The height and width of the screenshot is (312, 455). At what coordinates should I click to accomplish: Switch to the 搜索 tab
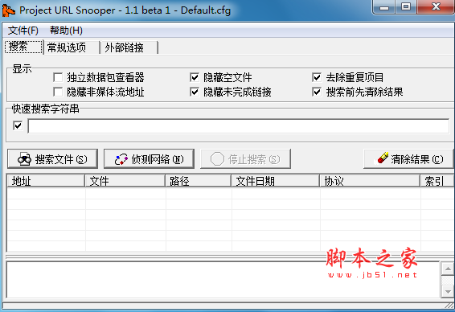(x=23, y=47)
